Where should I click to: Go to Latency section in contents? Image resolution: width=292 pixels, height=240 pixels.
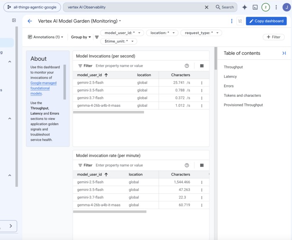click(230, 77)
